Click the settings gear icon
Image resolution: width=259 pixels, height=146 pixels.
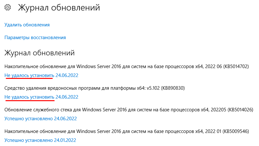click(x=8, y=8)
